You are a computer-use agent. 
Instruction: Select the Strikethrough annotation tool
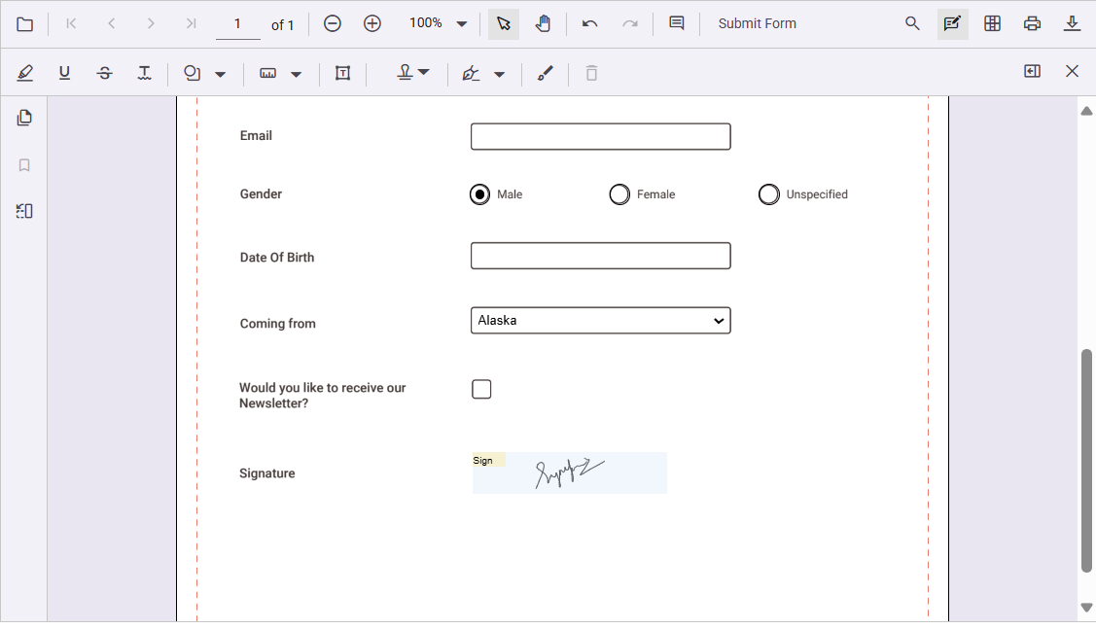click(x=104, y=72)
